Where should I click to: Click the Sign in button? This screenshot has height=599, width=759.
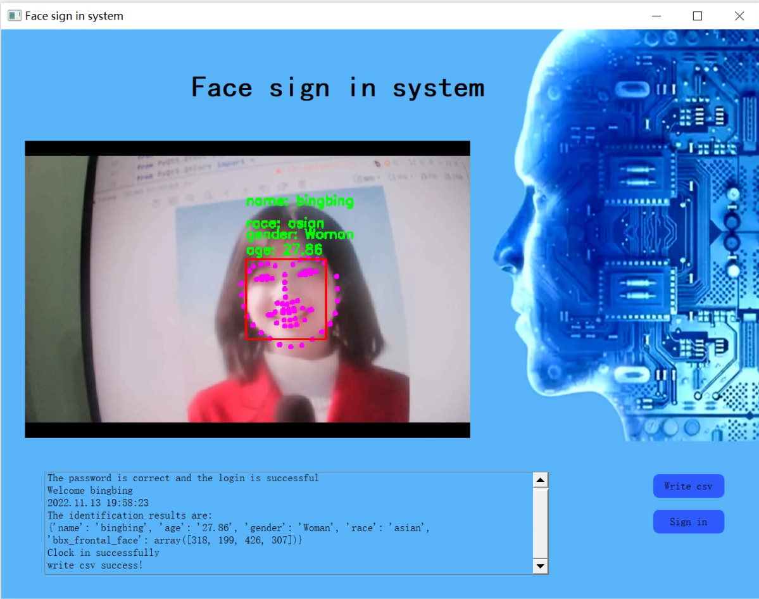click(x=688, y=522)
